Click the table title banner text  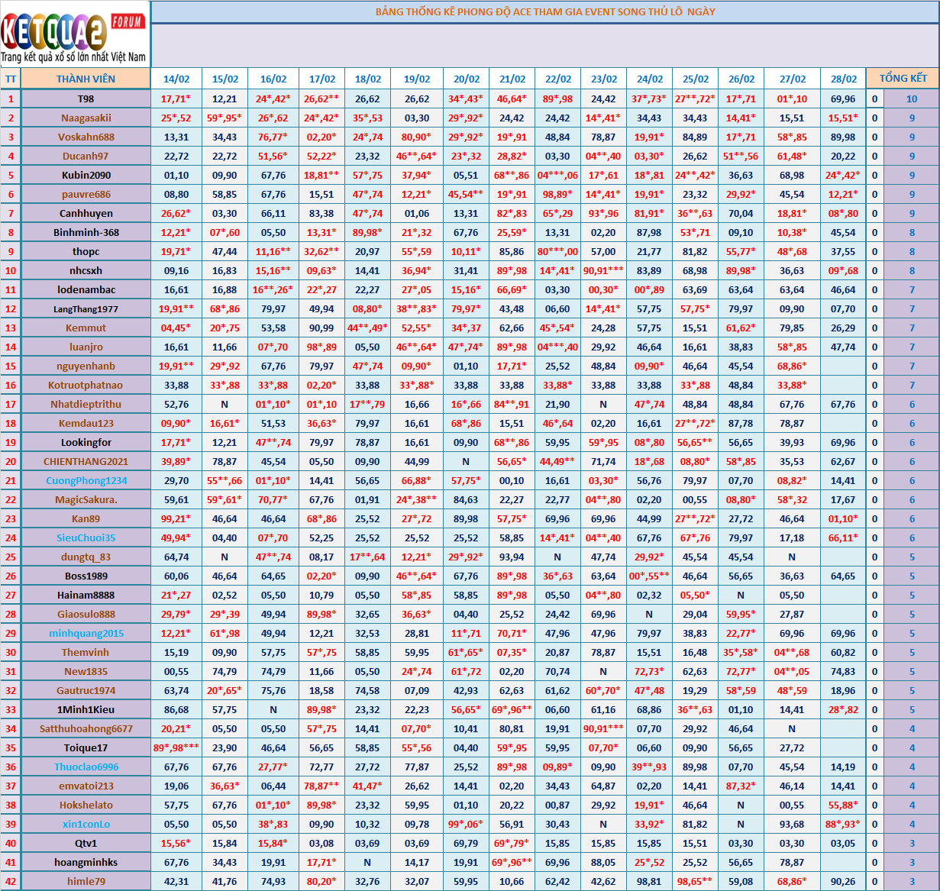[x=544, y=11]
